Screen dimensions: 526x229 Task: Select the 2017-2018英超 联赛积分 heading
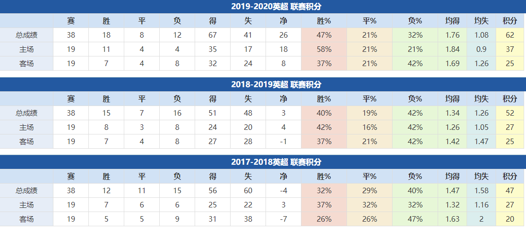coord(263,162)
